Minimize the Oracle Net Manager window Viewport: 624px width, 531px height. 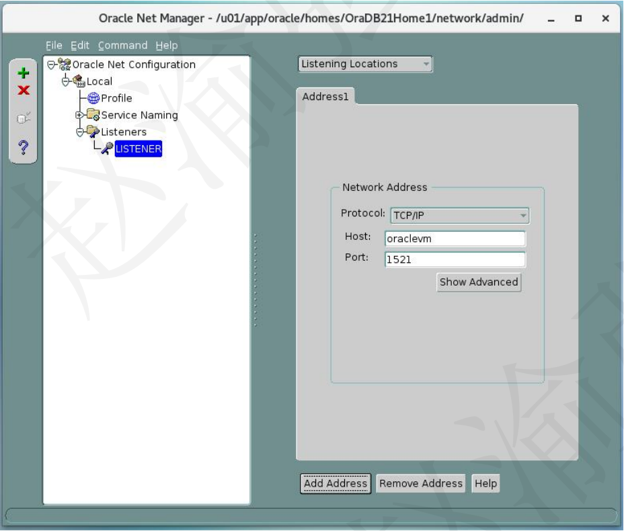551,19
